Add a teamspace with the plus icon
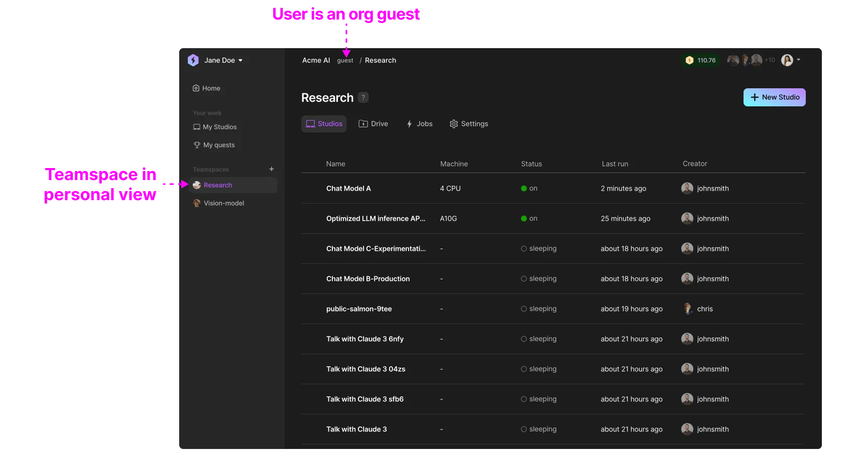The image size is (861, 457). pos(272,169)
